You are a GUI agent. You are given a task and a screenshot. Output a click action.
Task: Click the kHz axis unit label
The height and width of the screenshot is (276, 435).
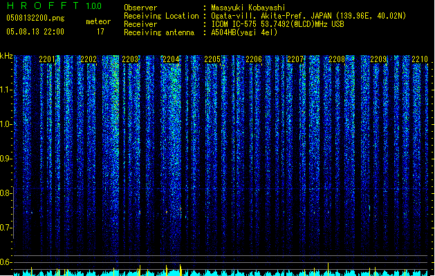click(x=6, y=56)
